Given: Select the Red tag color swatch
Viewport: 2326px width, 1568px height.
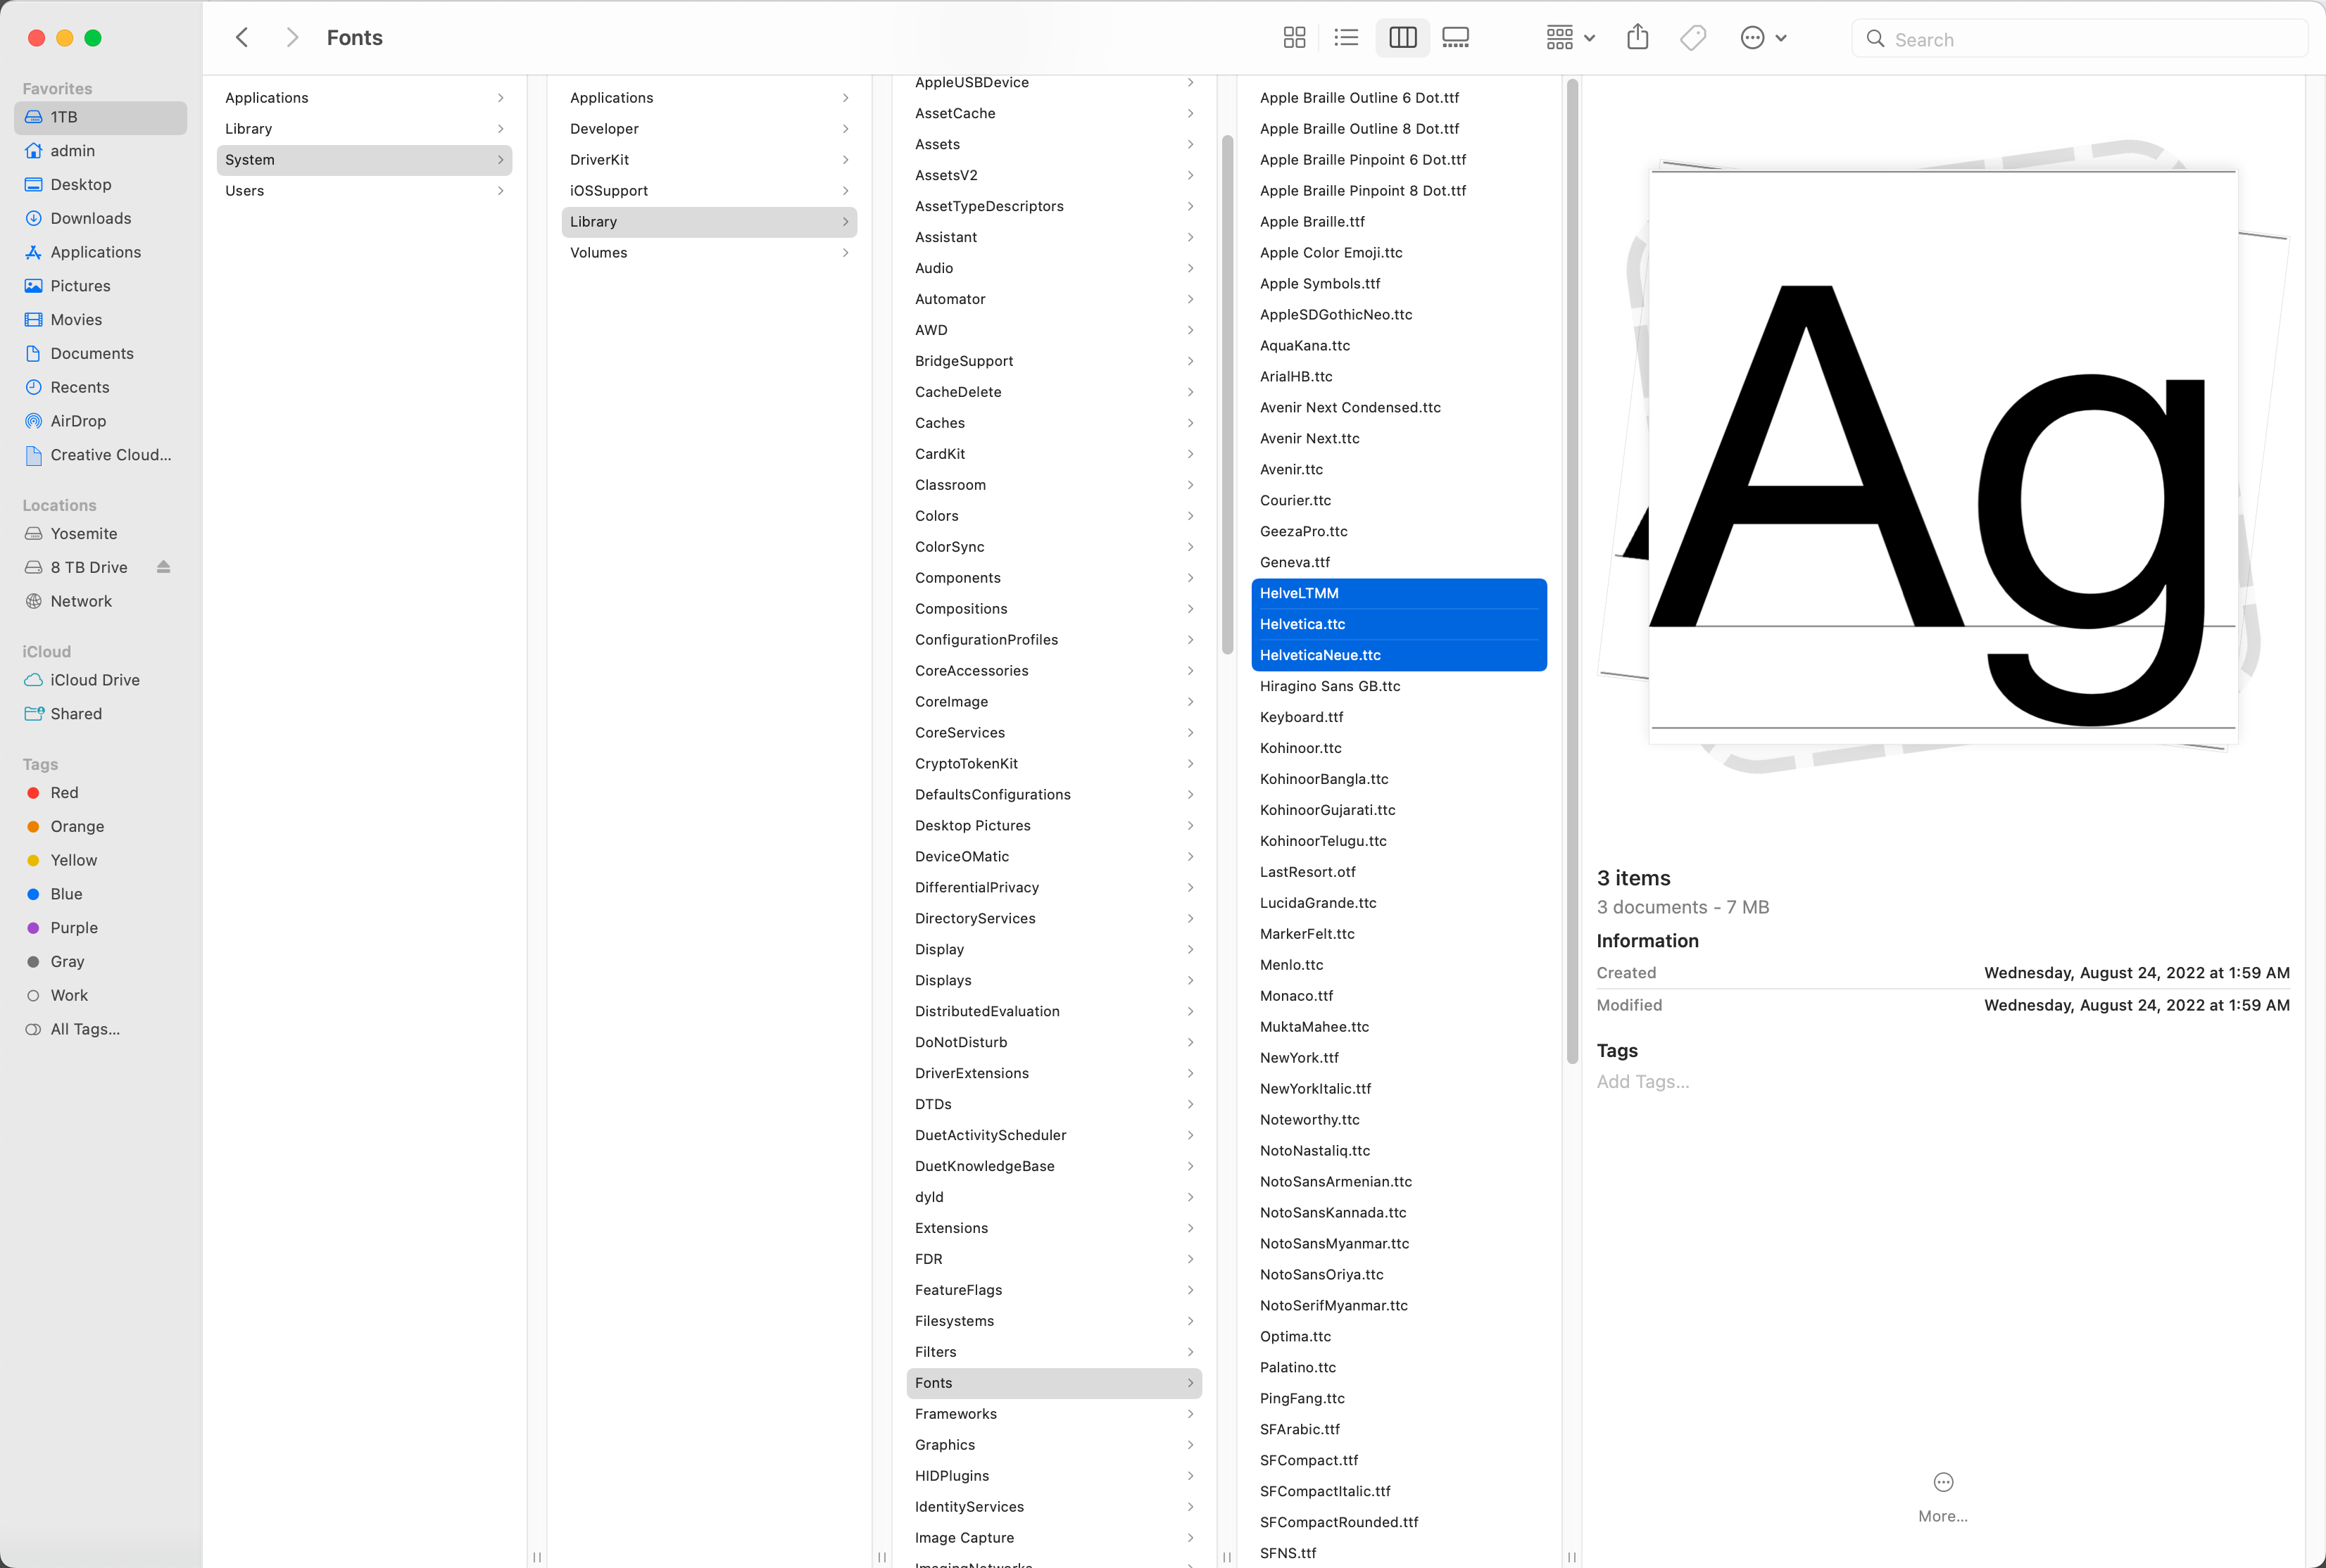Looking at the screenshot, I should (33, 792).
